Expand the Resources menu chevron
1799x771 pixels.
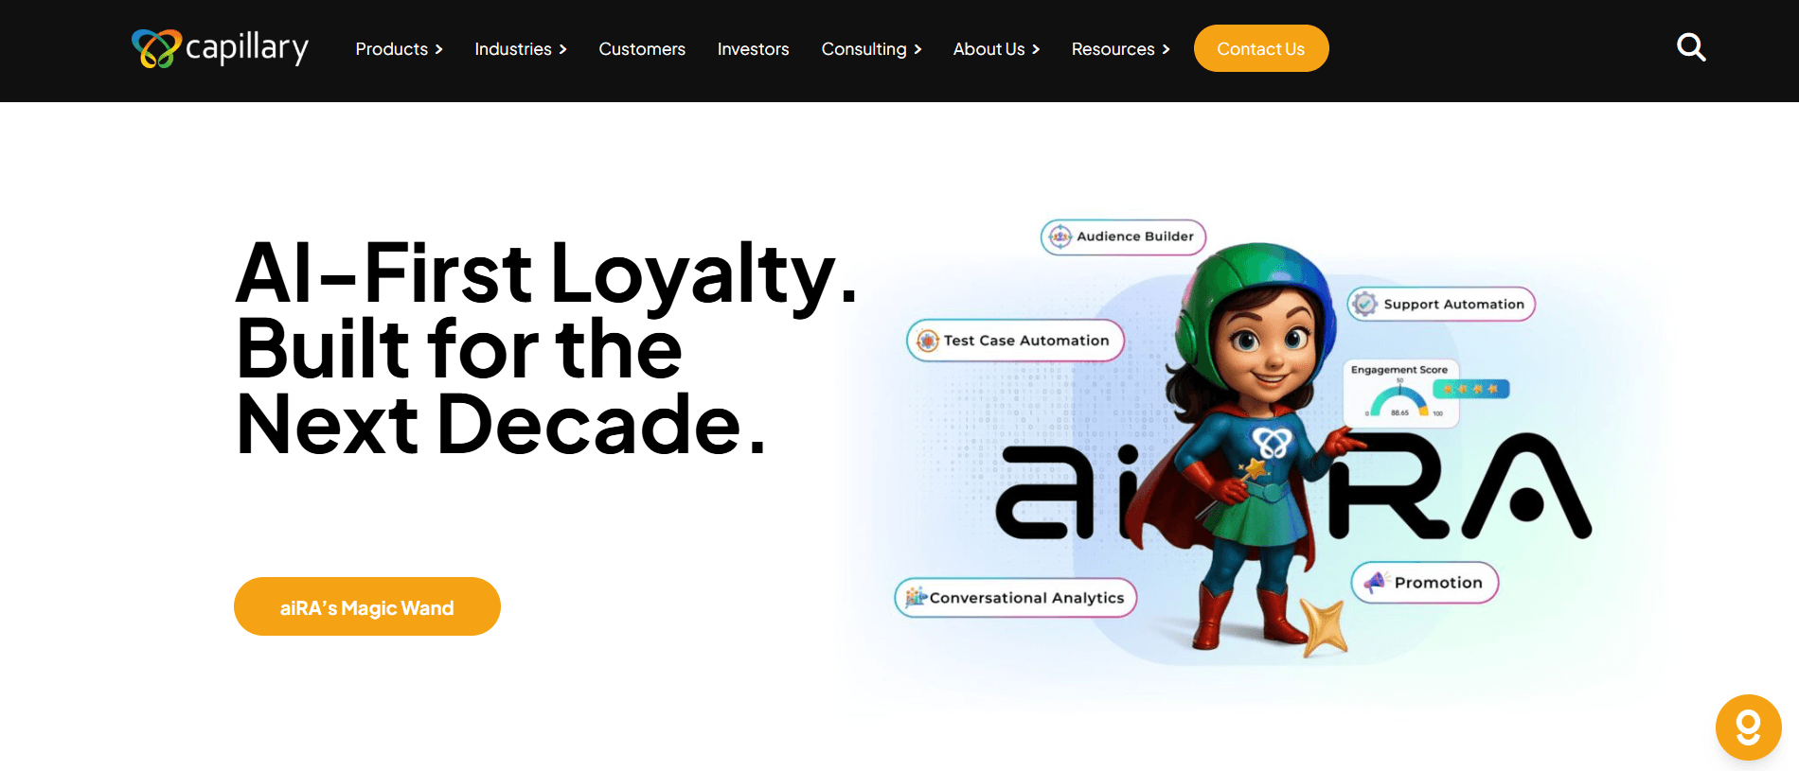click(x=1166, y=49)
